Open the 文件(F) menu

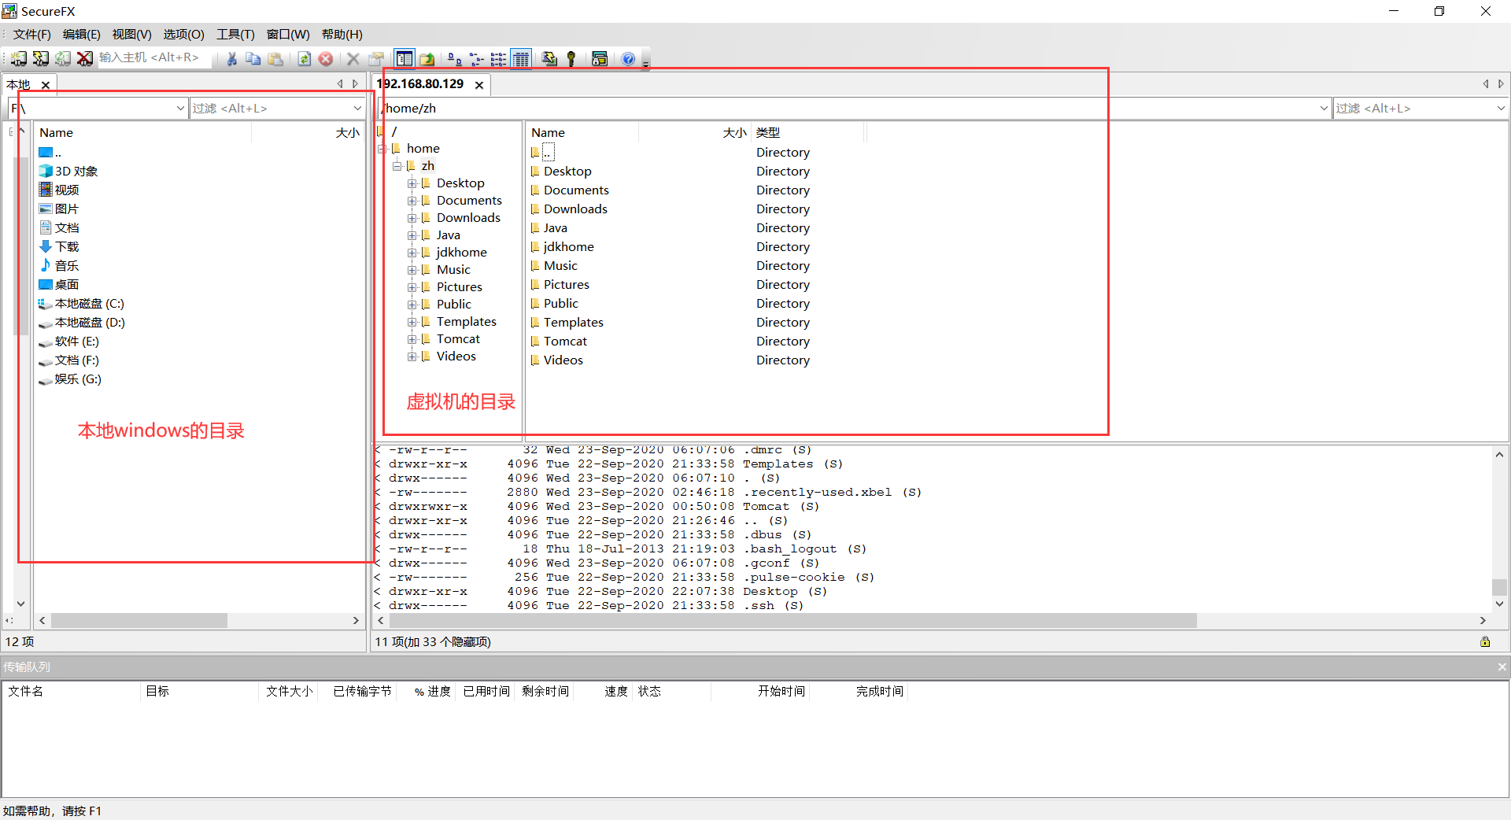[32, 34]
